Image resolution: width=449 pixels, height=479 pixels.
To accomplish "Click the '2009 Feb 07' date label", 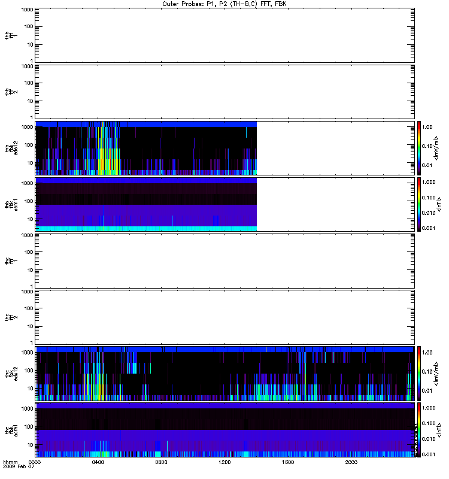I will tap(19, 467).
